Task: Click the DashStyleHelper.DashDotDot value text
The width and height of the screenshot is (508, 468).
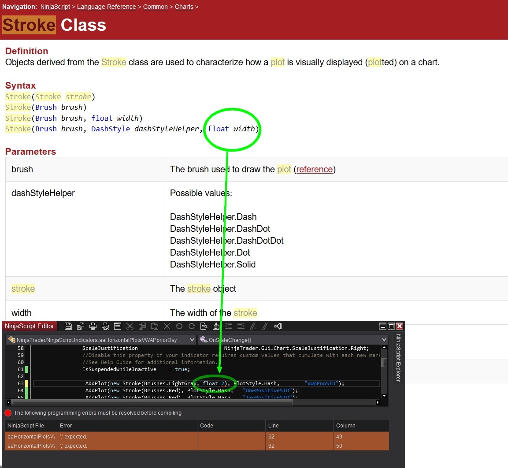Action: pyautogui.click(x=227, y=241)
